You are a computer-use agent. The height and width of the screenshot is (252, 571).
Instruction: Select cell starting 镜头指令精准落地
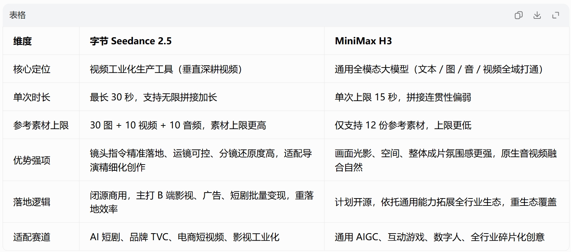(201, 160)
